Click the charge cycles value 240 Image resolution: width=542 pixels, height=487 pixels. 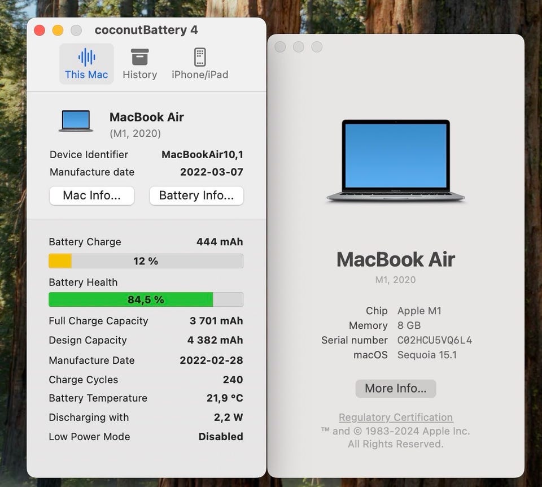click(x=233, y=380)
